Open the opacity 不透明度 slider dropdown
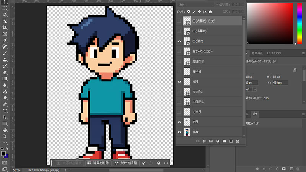The image size is (306, 172). [243, 5]
